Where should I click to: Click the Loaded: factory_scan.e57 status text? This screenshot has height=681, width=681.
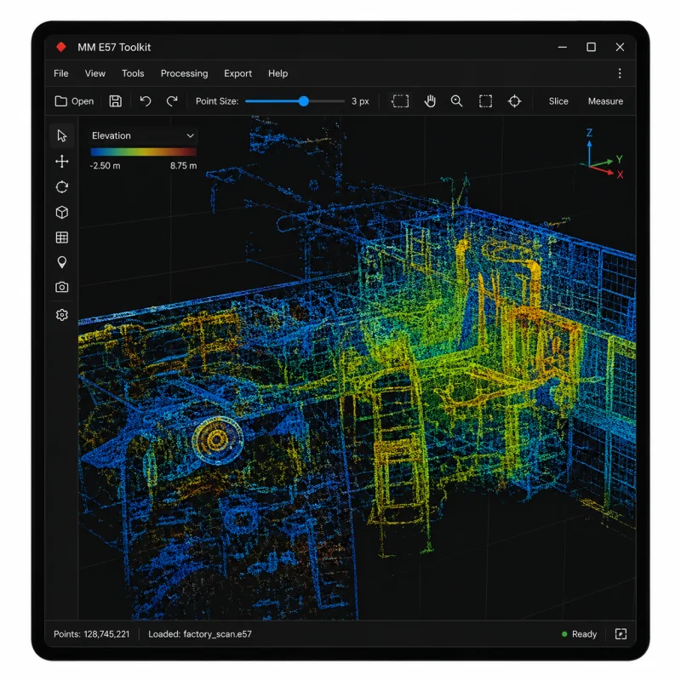(x=200, y=634)
